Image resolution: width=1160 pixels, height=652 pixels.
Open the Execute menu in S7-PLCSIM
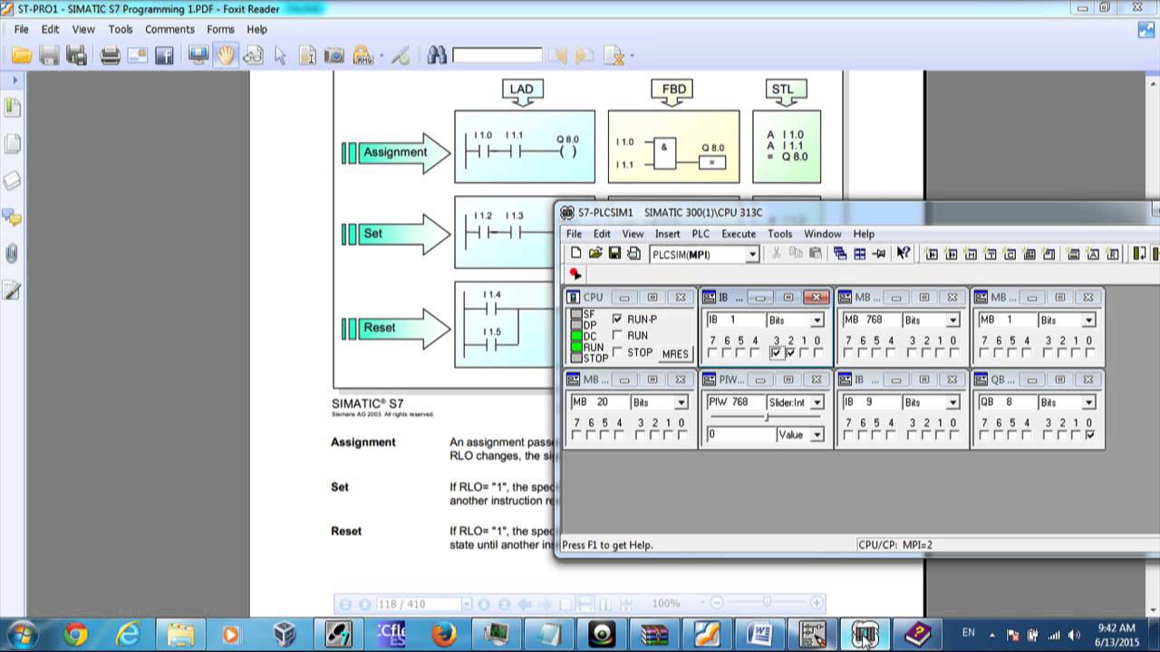click(x=739, y=234)
